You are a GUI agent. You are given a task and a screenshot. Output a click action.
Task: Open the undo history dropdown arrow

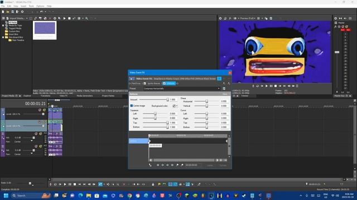coord(45,12)
